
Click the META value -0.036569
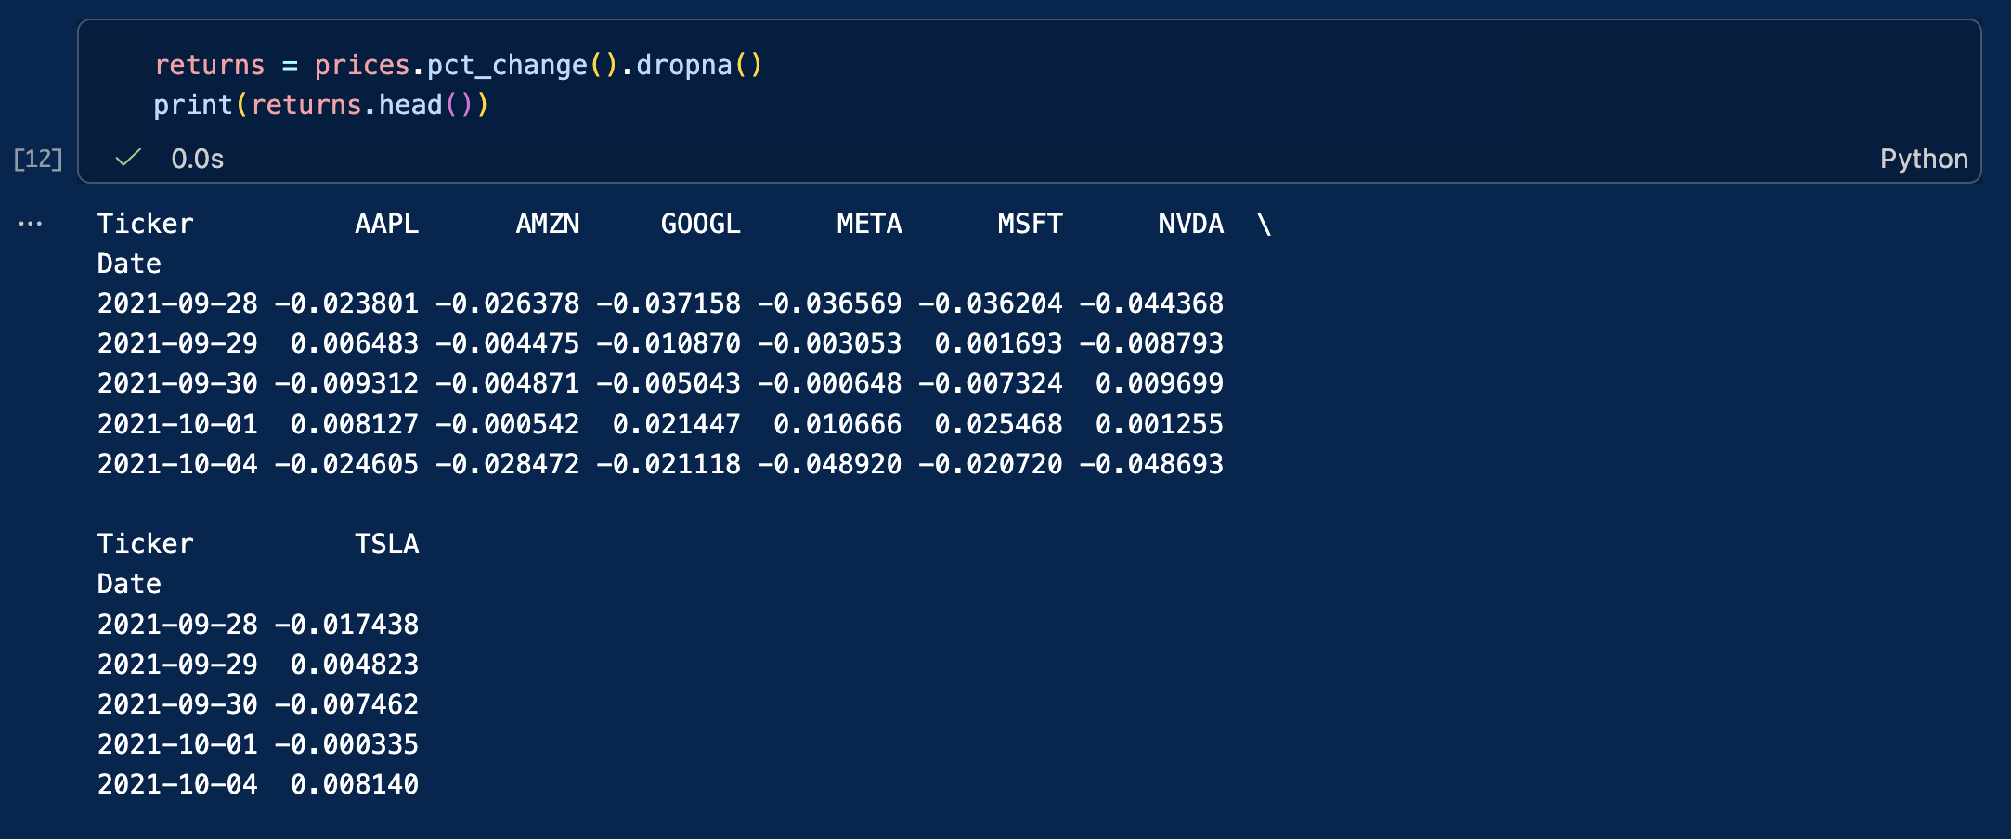pyautogui.click(x=830, y=303)
